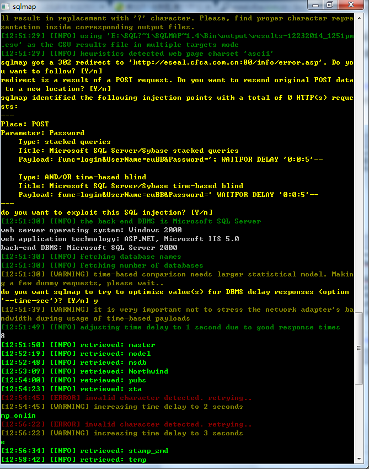Click the eseal.cfca.com.cn redirect URL
The width and height of the screenshot is (369, 469).
[228, 62]
